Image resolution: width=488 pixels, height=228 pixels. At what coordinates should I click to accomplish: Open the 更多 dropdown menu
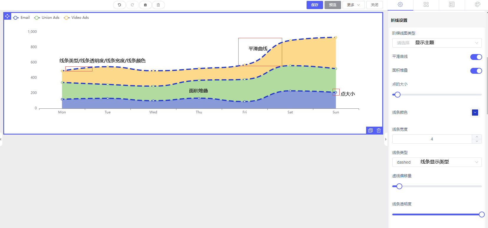[x=353, y=5]
